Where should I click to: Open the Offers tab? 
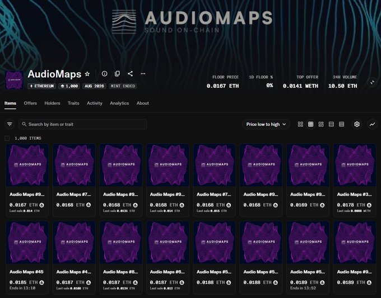[x=30, y=103]
